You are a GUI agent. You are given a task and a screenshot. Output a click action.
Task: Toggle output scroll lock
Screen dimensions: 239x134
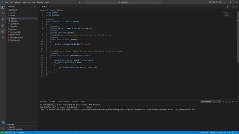pos(227,102)
